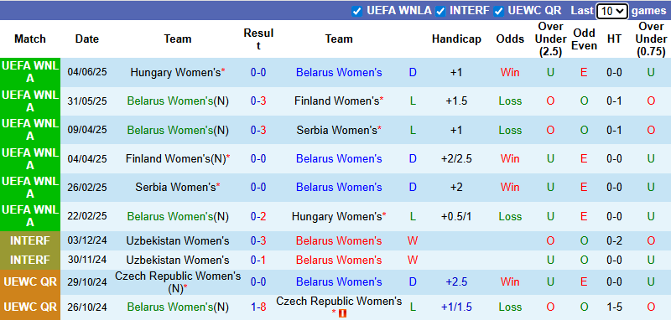Click red card icon beside Czech Republic Women's
671x320 pixels.
coord(342,313)
